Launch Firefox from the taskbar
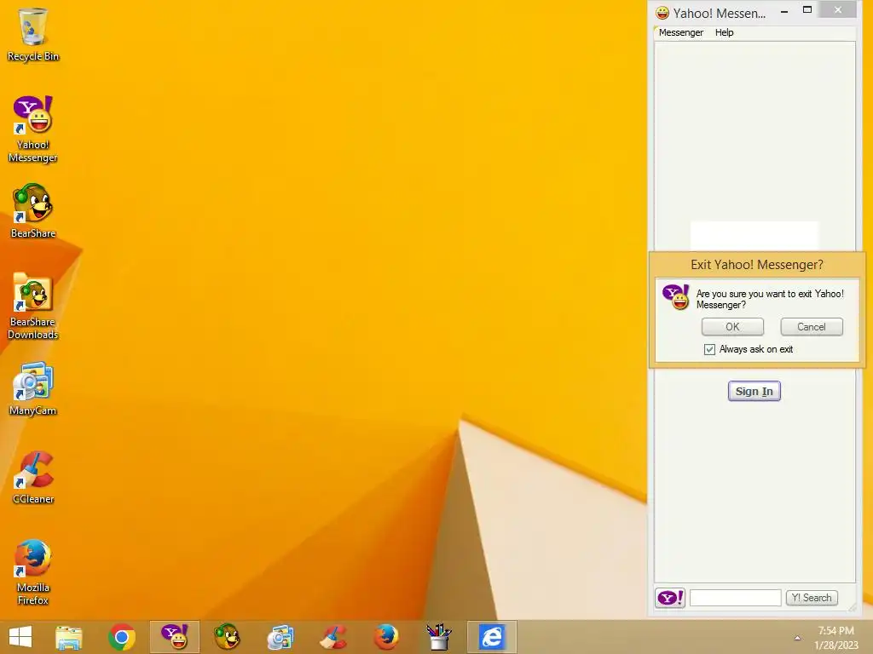 coord(386,637)
